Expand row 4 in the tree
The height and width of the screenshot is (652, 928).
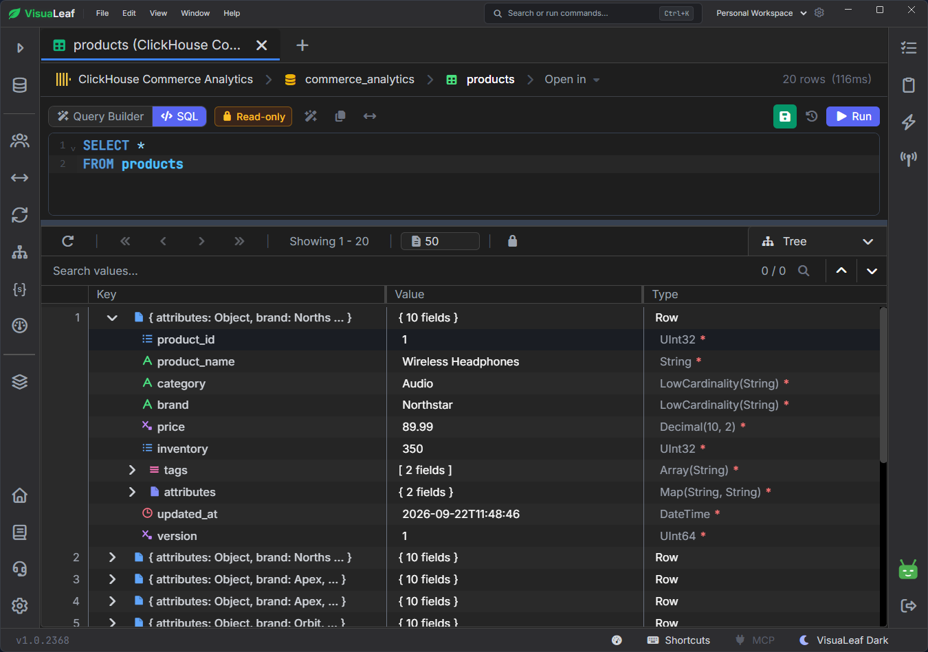pos(112,601)
